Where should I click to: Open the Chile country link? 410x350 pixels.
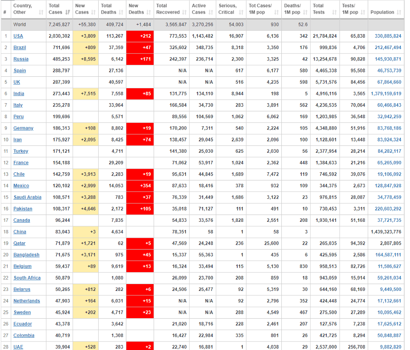click(19, 174)
